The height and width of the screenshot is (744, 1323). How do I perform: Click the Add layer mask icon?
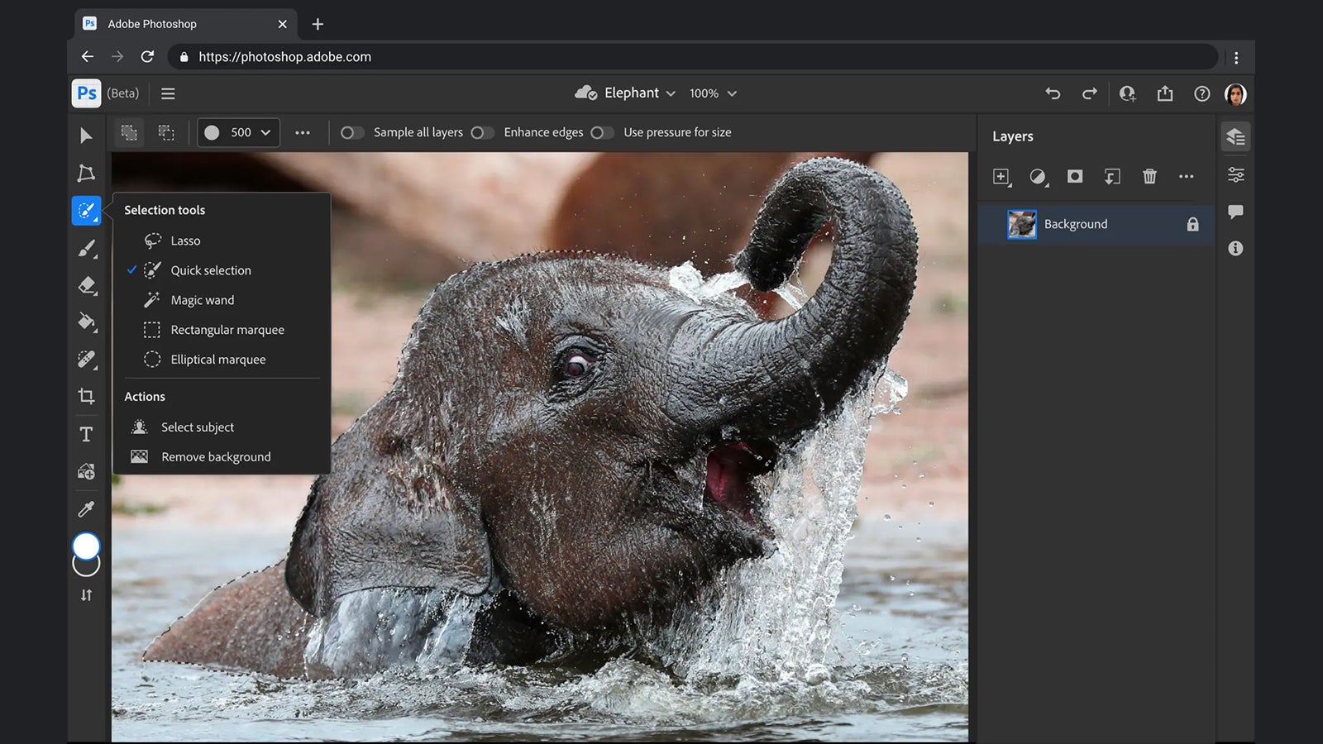[x=1075, y=177]
